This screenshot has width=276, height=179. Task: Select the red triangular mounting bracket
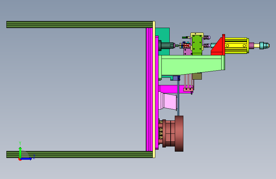click(x=218, y=47)
